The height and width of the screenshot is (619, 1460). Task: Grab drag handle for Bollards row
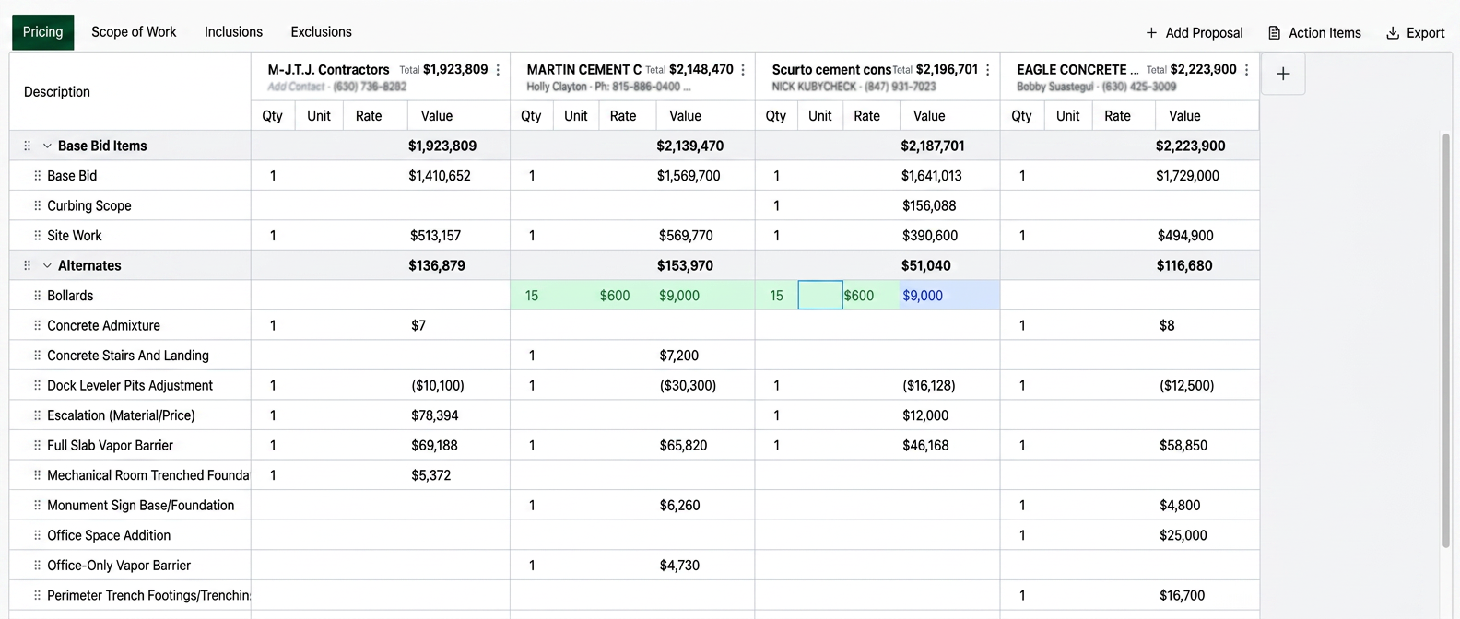37,296
